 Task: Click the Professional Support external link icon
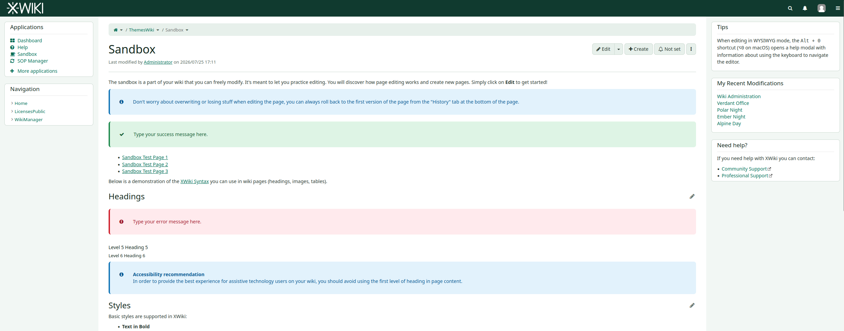click(x=771, y=176)
